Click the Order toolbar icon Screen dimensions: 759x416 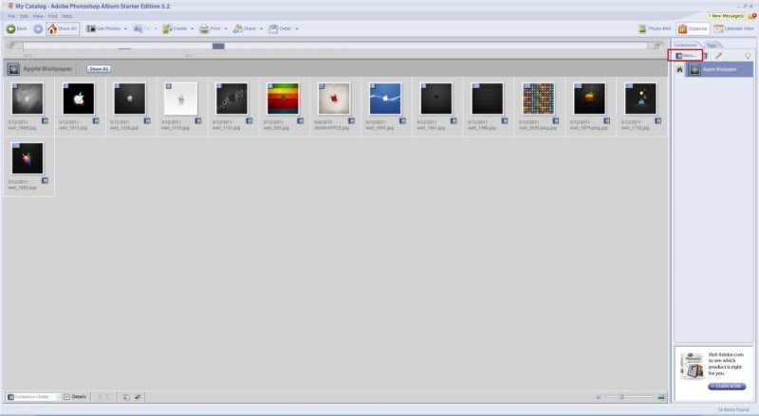click(273, 29)
